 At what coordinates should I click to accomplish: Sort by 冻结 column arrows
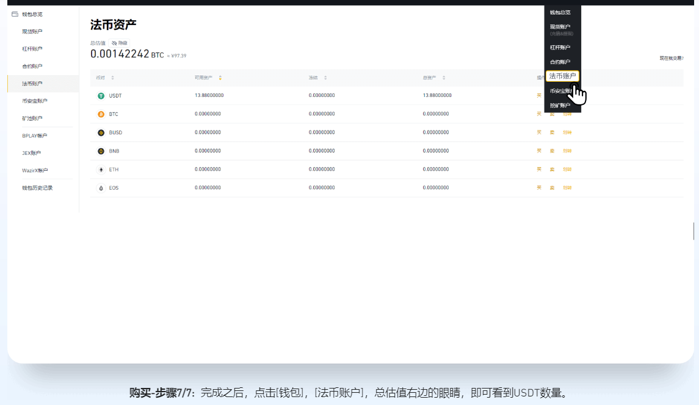click(x=325, y=77)
